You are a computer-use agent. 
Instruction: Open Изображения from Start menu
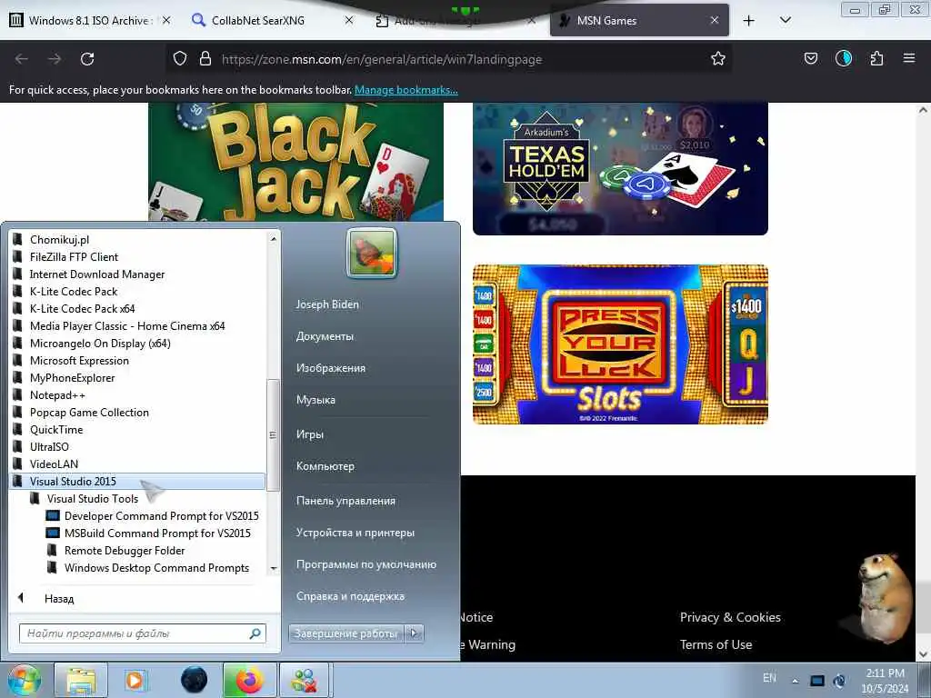(x=331, y=369)
